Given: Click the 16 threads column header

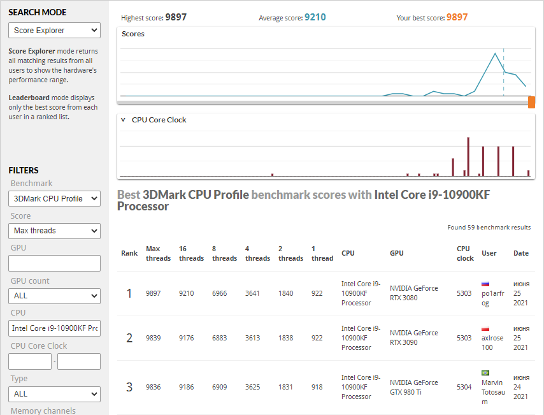Looking at the screenshot, I should 191,254.
